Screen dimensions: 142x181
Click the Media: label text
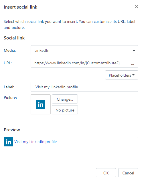10,50
